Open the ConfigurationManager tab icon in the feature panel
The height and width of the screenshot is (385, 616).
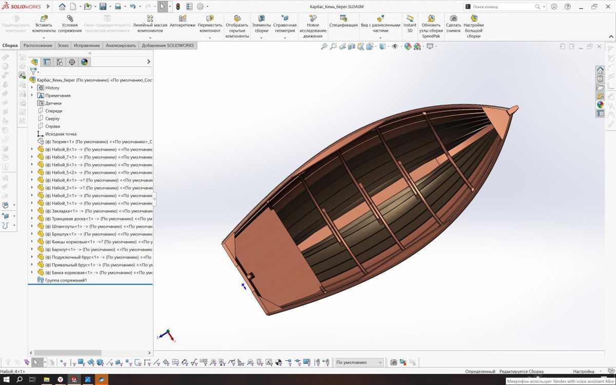[60, 62]
